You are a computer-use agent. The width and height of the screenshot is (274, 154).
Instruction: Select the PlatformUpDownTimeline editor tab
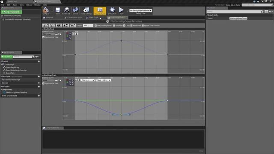117,18
